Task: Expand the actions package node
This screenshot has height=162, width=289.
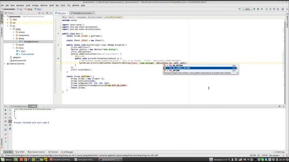Action: click(x=14, y=32)
